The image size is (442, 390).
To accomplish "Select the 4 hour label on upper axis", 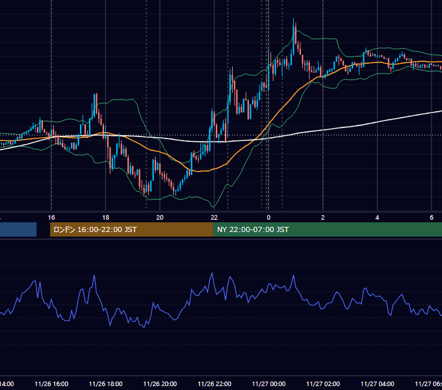I will 377,218.
